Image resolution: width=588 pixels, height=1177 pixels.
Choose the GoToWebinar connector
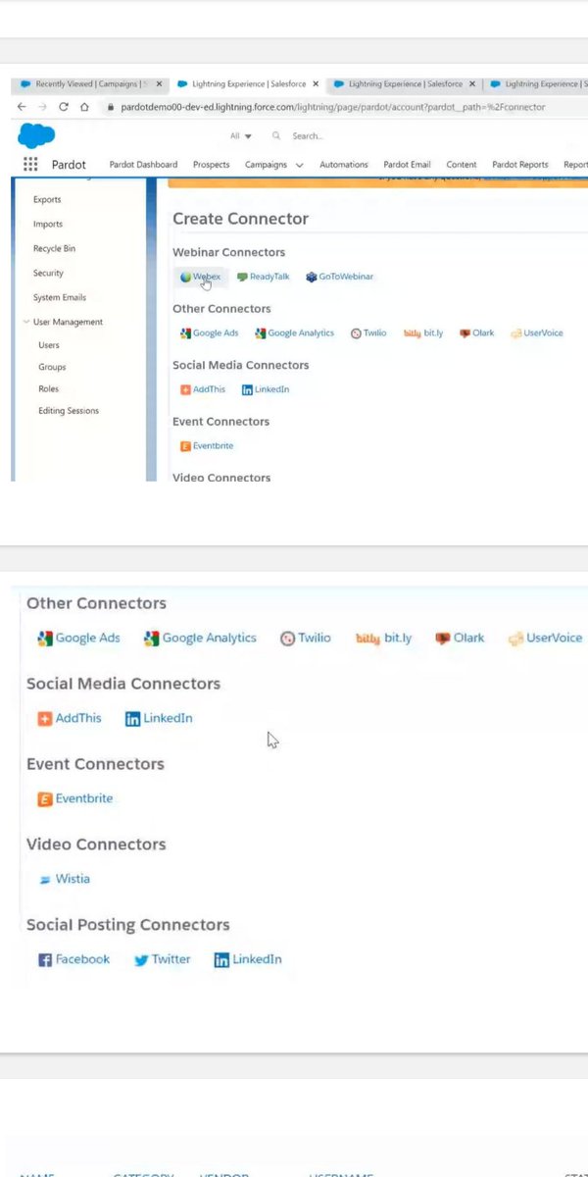(339, 277)
